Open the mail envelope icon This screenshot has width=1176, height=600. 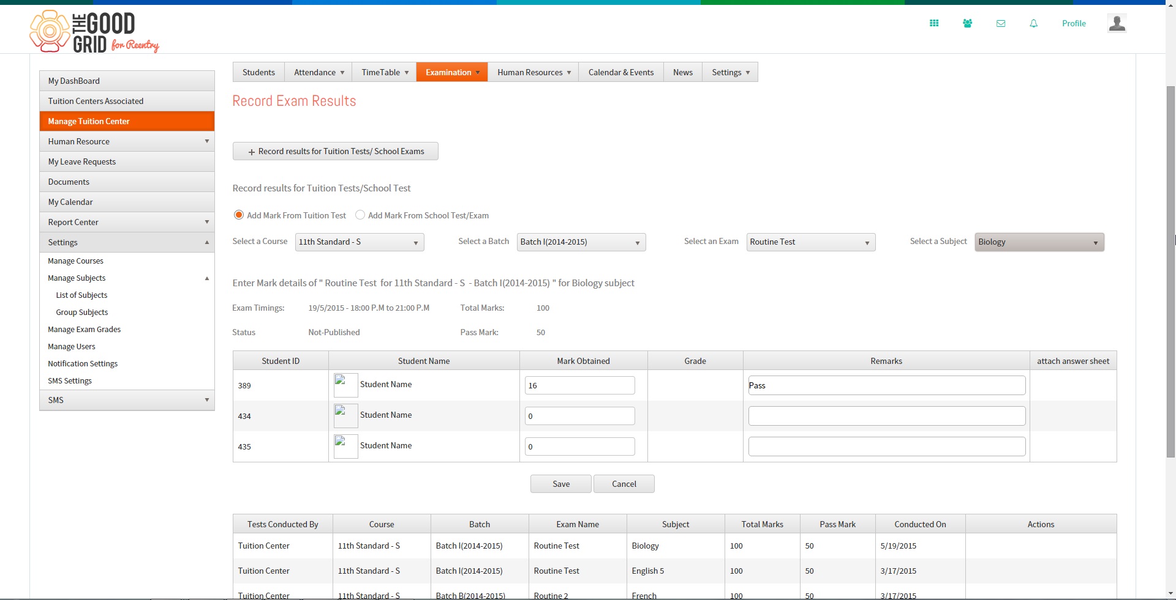1001,23
